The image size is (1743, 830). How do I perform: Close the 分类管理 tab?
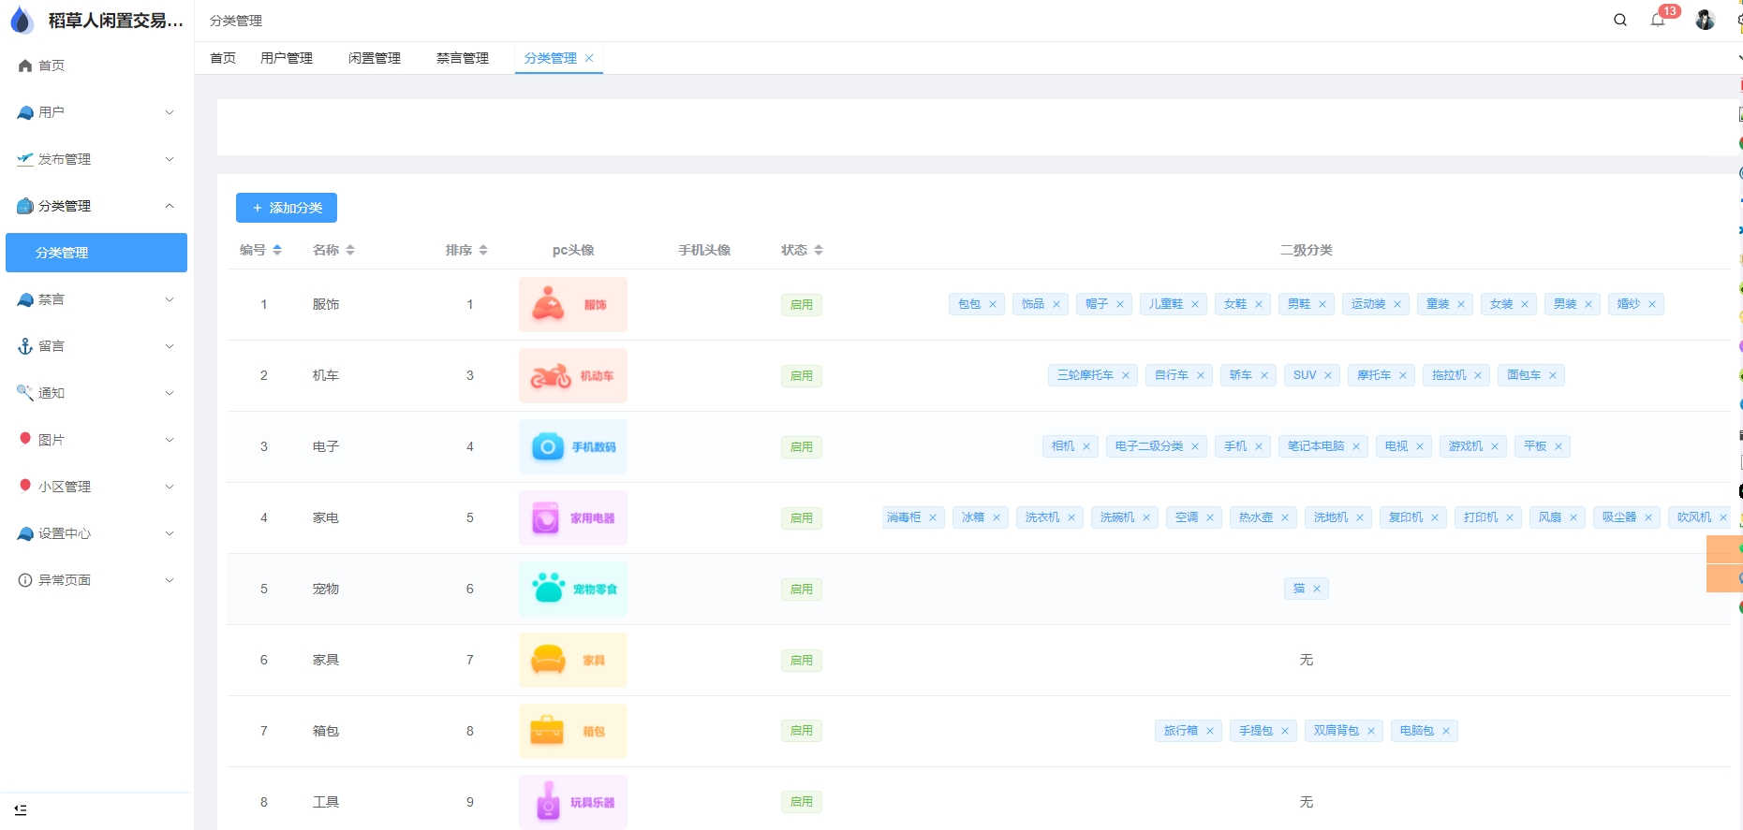coord(589,58)
